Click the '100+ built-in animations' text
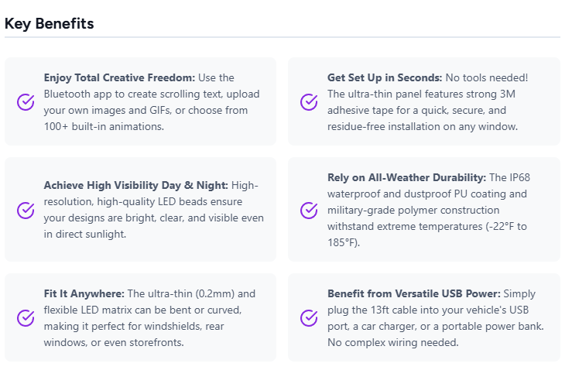 pyautogui.click(x=104, y=126)
